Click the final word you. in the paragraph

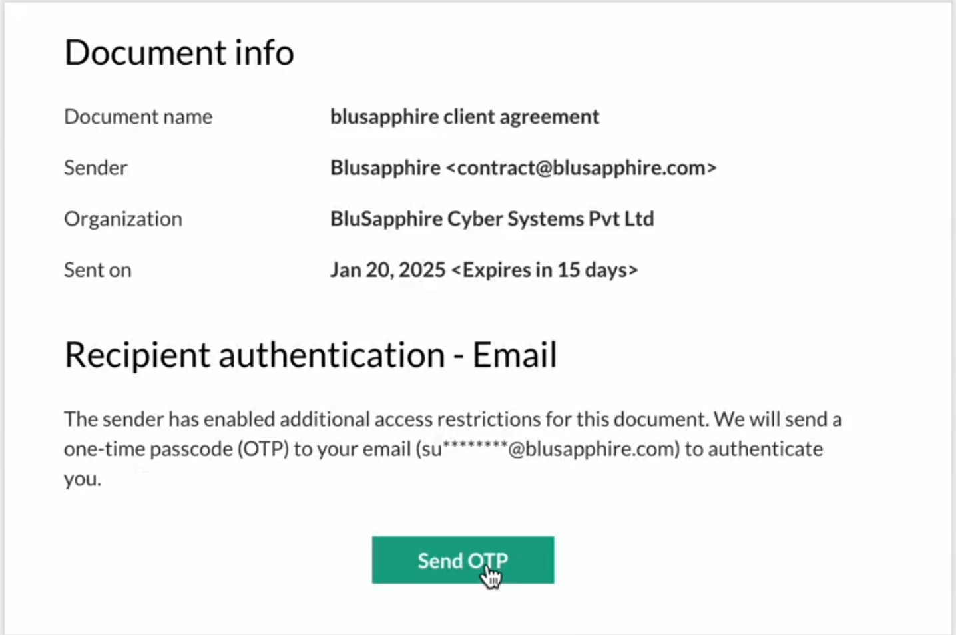coord(83,479)
